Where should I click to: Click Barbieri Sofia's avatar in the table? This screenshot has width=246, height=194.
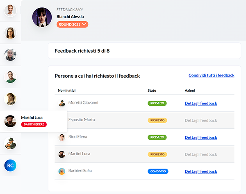61,171
